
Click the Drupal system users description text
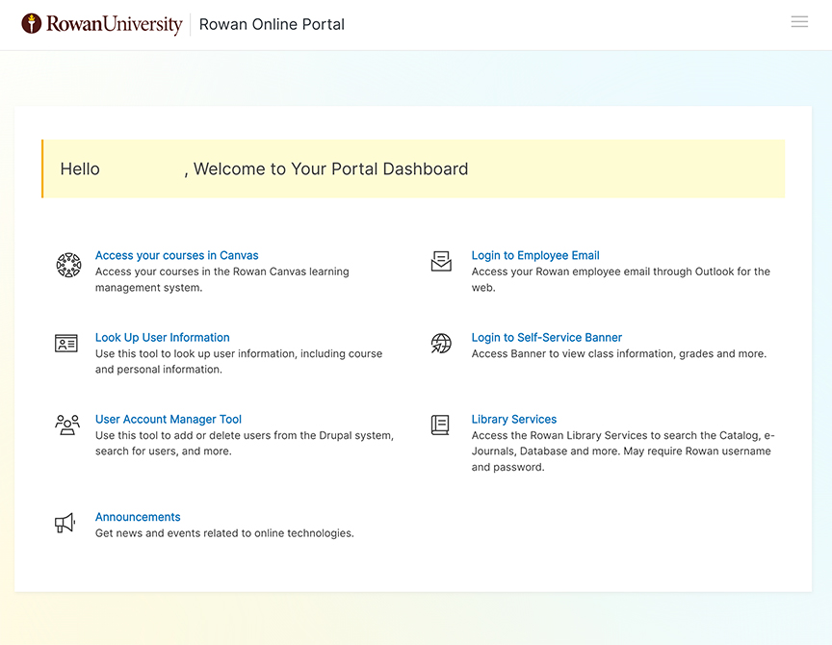[244, 443]
